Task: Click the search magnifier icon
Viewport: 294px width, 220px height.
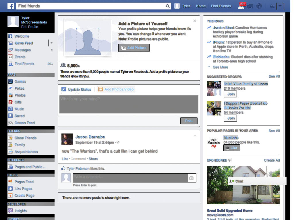Action: coord(168,6)
